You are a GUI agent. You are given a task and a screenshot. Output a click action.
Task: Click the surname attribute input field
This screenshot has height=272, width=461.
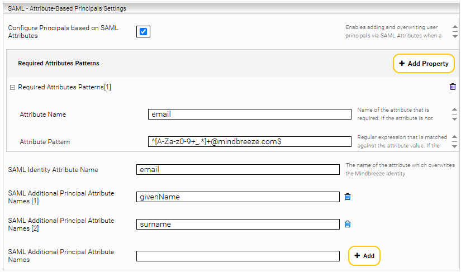pos(237,224)
